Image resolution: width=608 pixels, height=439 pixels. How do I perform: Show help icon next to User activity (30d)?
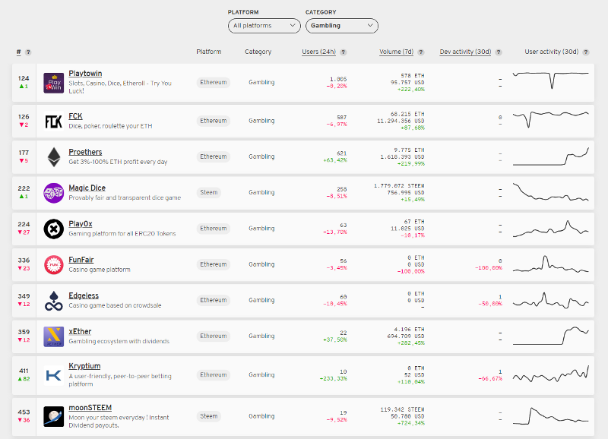[586, 52]
